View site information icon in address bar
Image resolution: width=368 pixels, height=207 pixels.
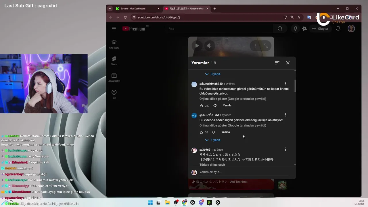coord(134,17)
